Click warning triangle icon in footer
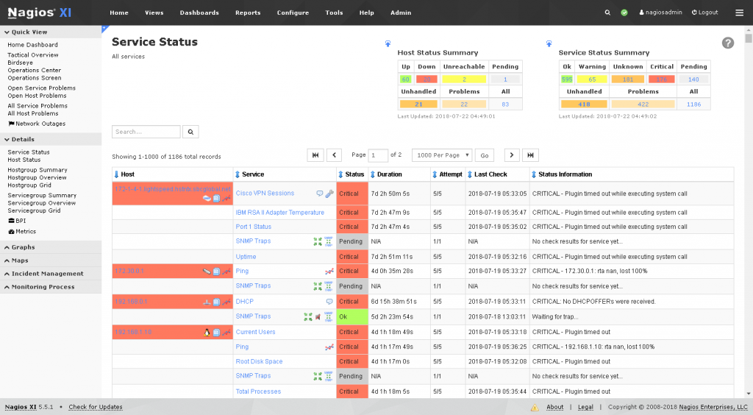Viewport: 753px width, 415px height. tap(535, 408)
